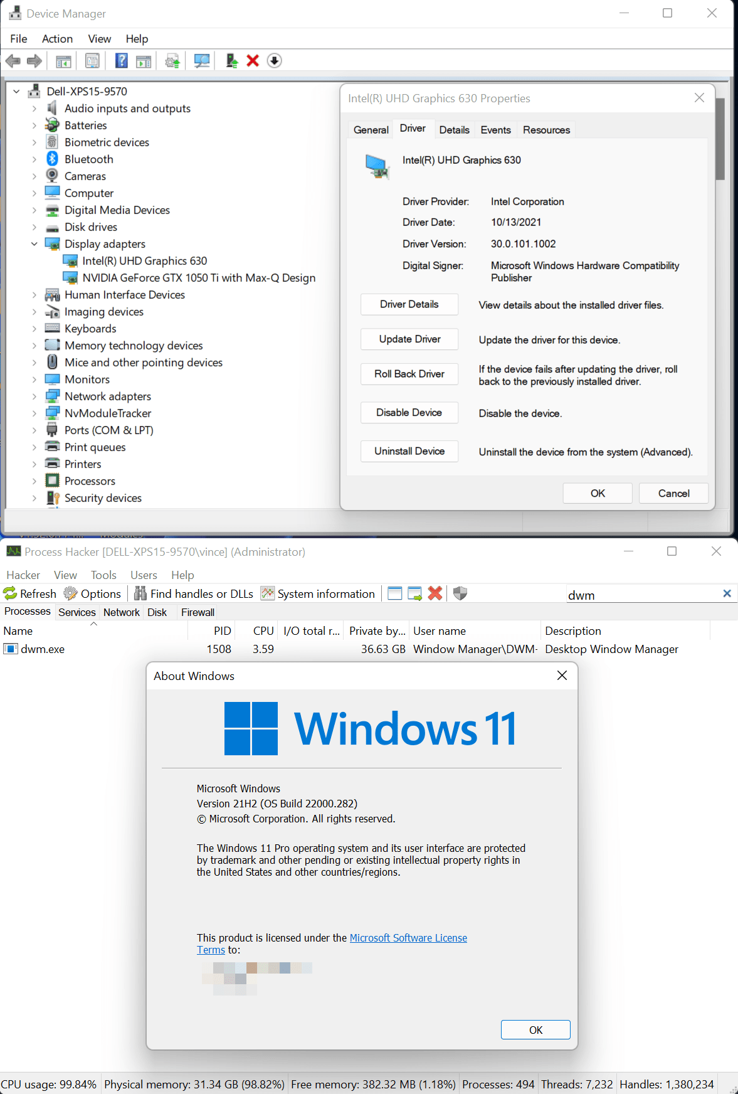
Task: Collapse the Display adapters node
Action: pos(34,243)
